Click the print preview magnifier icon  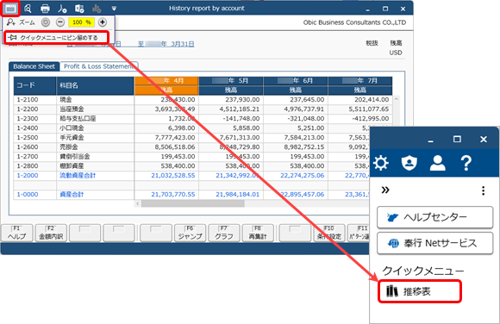click(28, 9)
